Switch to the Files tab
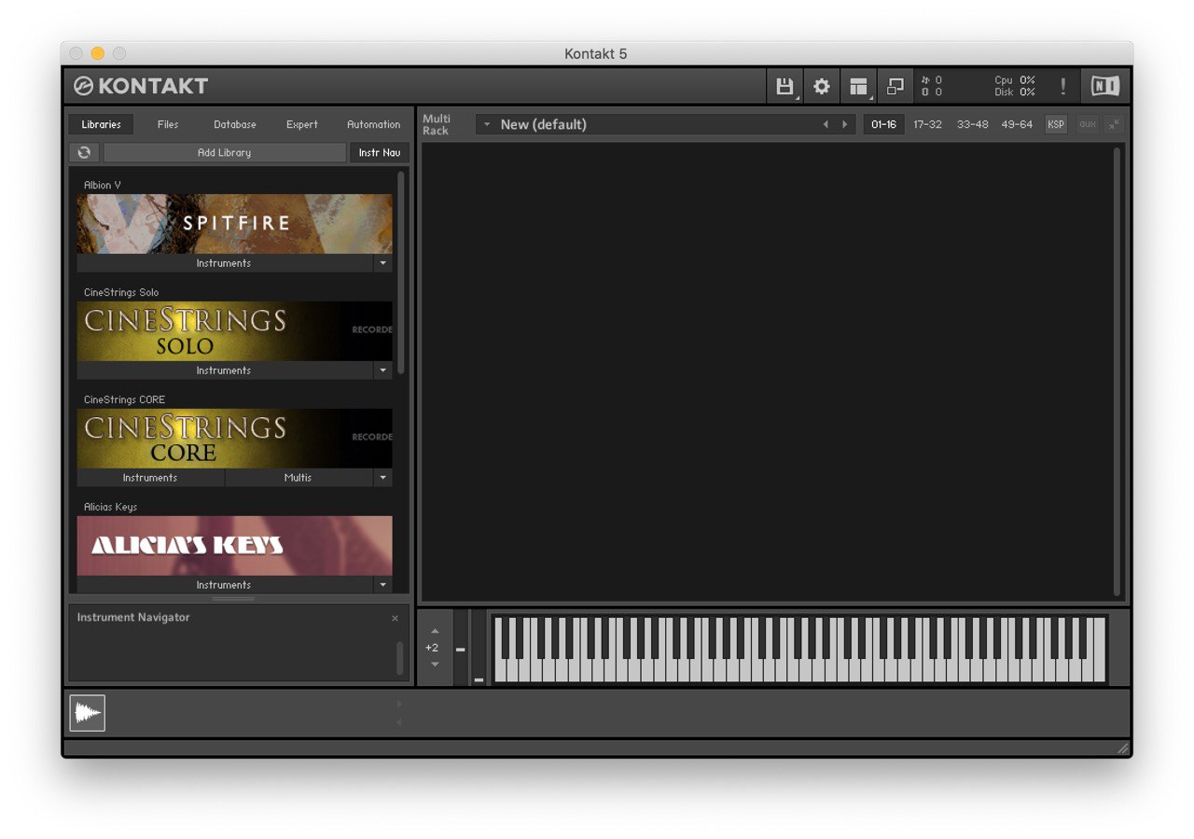The height and width of the screenshot is (839, 1194). [x=168, y=124]
